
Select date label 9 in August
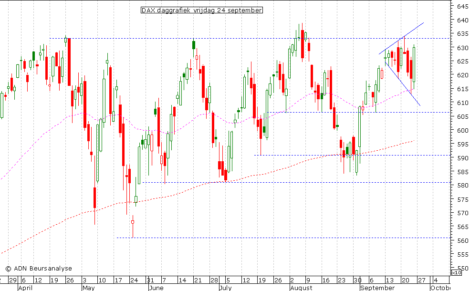point(308,280)
